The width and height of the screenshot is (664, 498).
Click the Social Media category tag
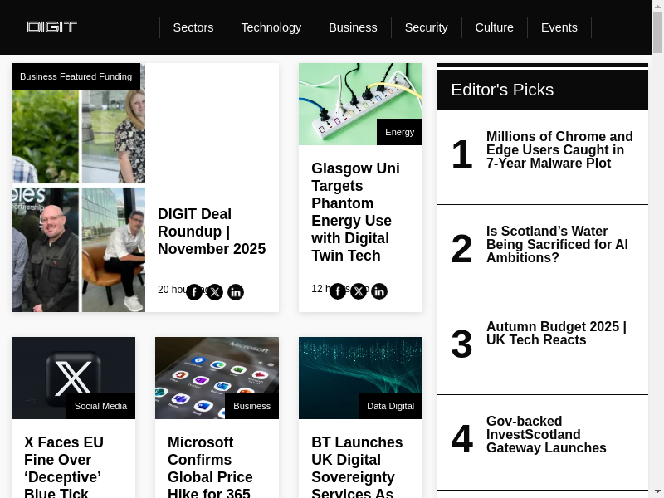click(x=100, y=406)
